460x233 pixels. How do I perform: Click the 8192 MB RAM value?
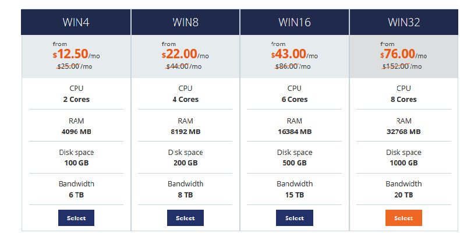pyautogui.click(x=185, y=132)
